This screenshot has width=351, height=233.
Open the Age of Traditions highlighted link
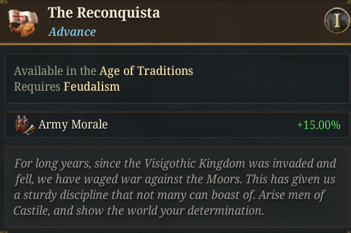[146, 71]
